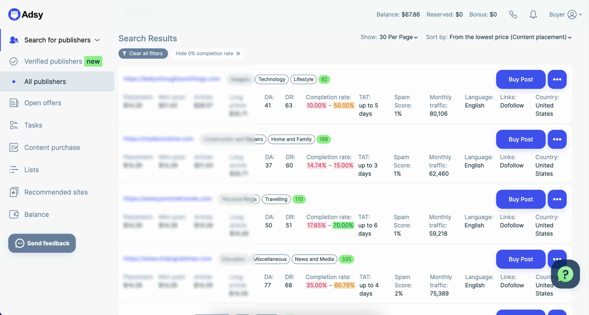The height and width of the screenshot is (315, 589).
Task: Expand the Search for publishers menu
Action: pyautogui.click(x=97, y=40)
